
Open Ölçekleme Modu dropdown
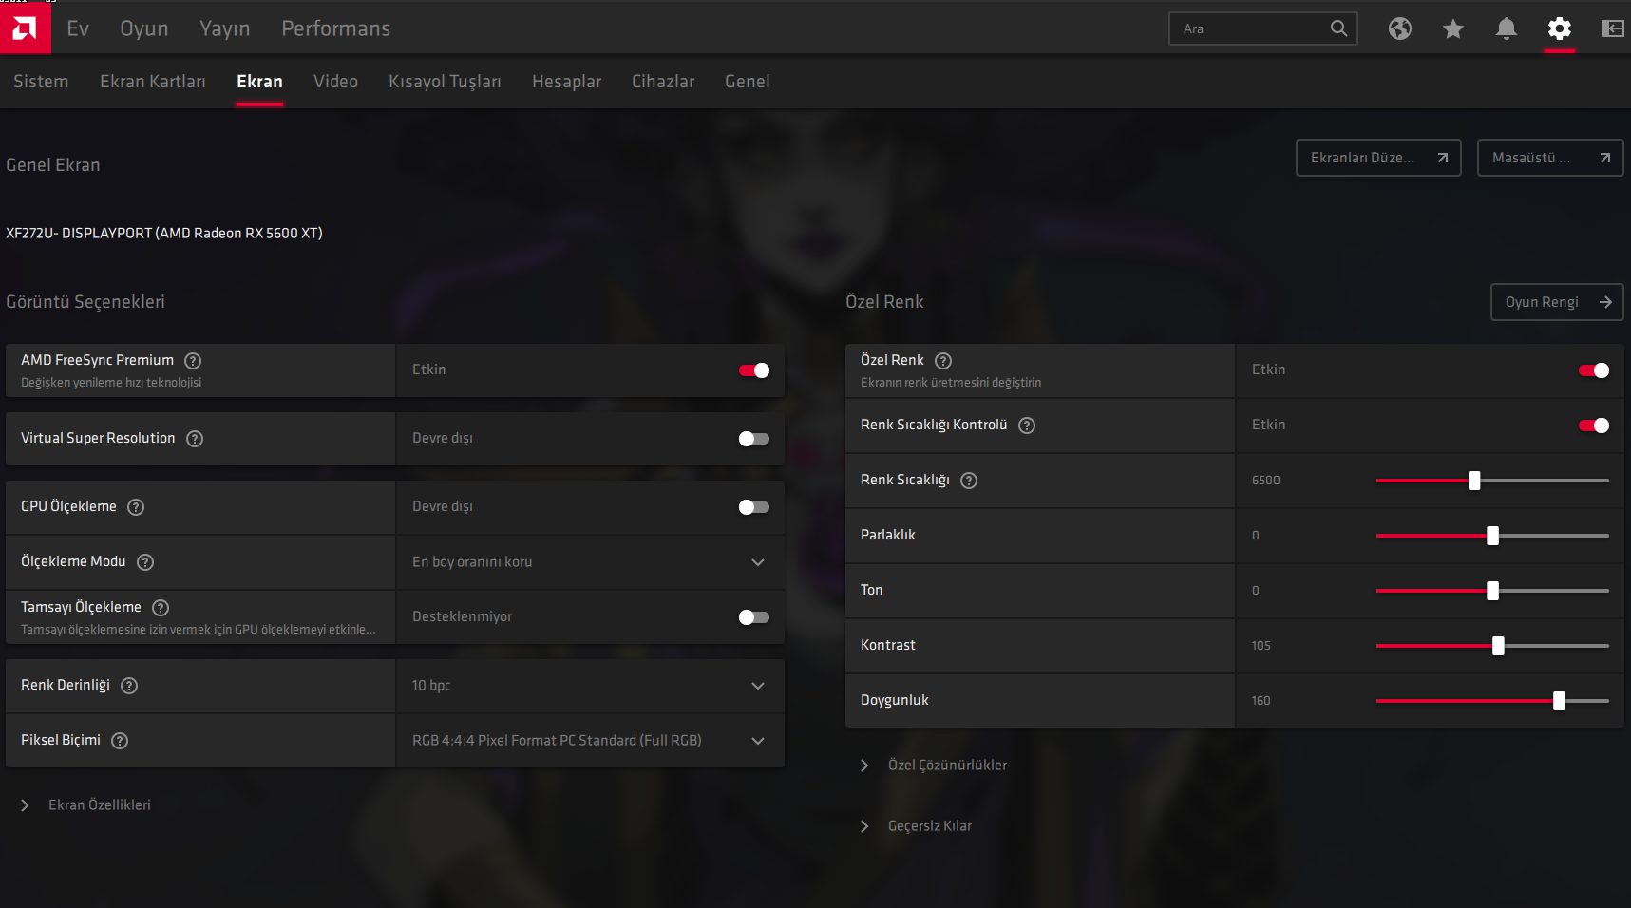(x=590, y=562)
